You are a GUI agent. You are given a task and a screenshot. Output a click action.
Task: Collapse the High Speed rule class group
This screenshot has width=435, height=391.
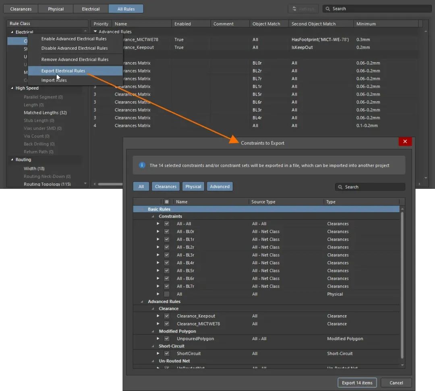coord(12,88)
